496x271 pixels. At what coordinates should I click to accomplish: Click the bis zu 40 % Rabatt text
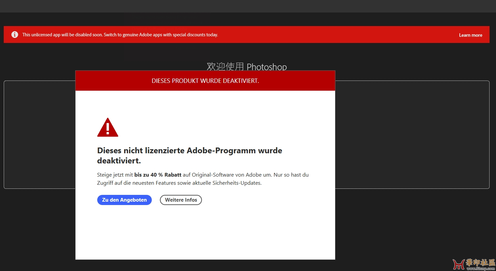pos(158,175)
